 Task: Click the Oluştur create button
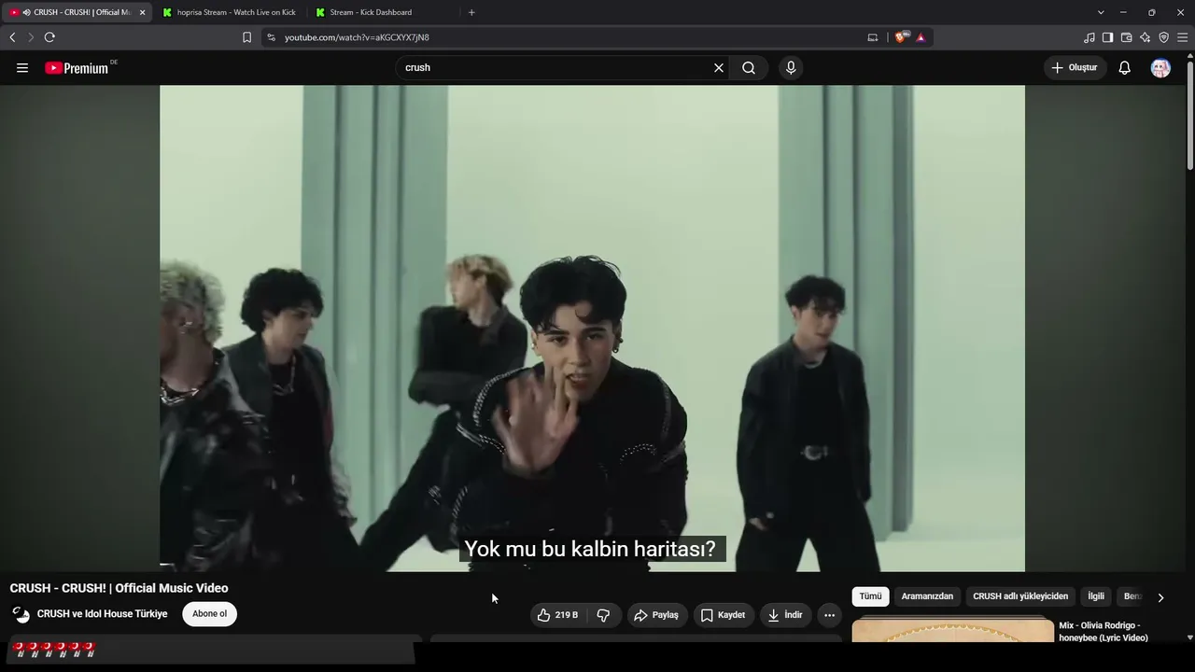pos(1075,67)
